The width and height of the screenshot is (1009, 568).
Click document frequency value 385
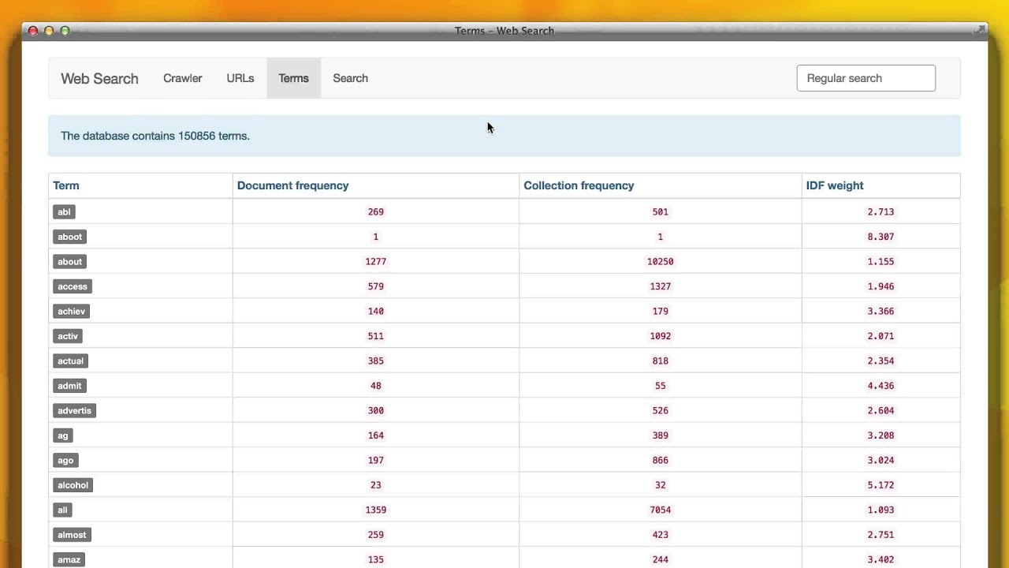click(x=375, y=361)
